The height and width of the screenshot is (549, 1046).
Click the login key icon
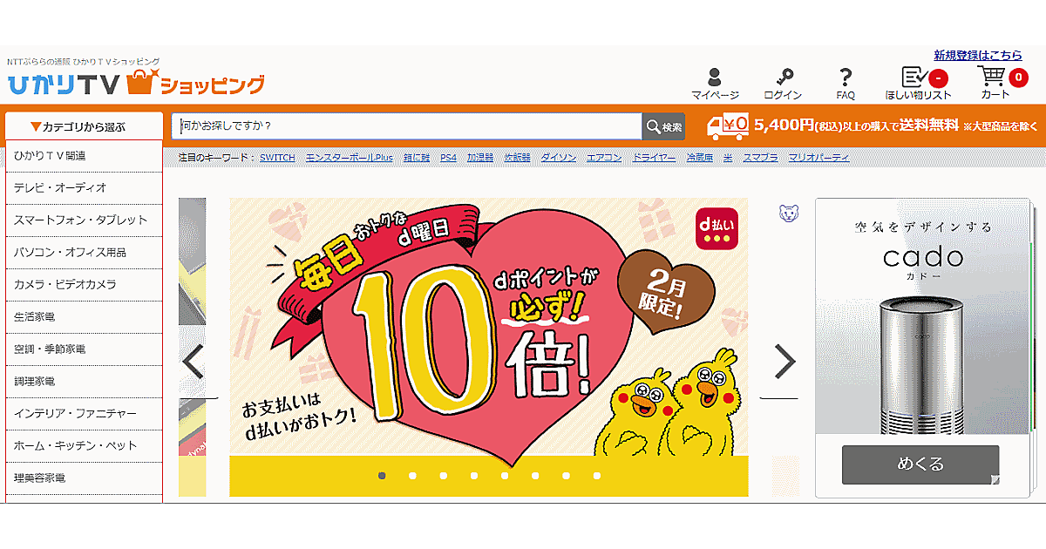(782, 78)
